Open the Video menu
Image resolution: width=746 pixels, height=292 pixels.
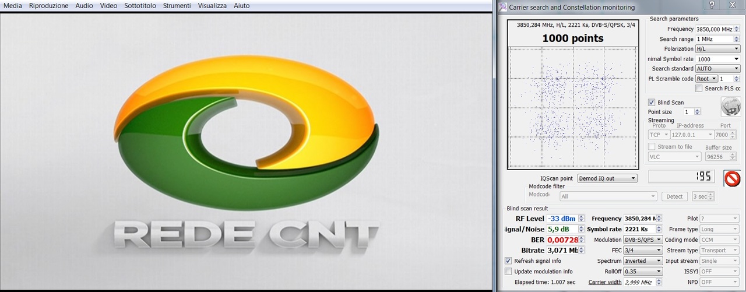(x=108, y=6)
